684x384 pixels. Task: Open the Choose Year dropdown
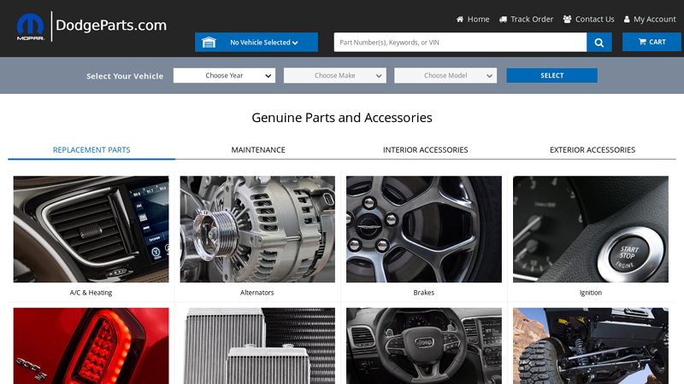tap(224, 75)
